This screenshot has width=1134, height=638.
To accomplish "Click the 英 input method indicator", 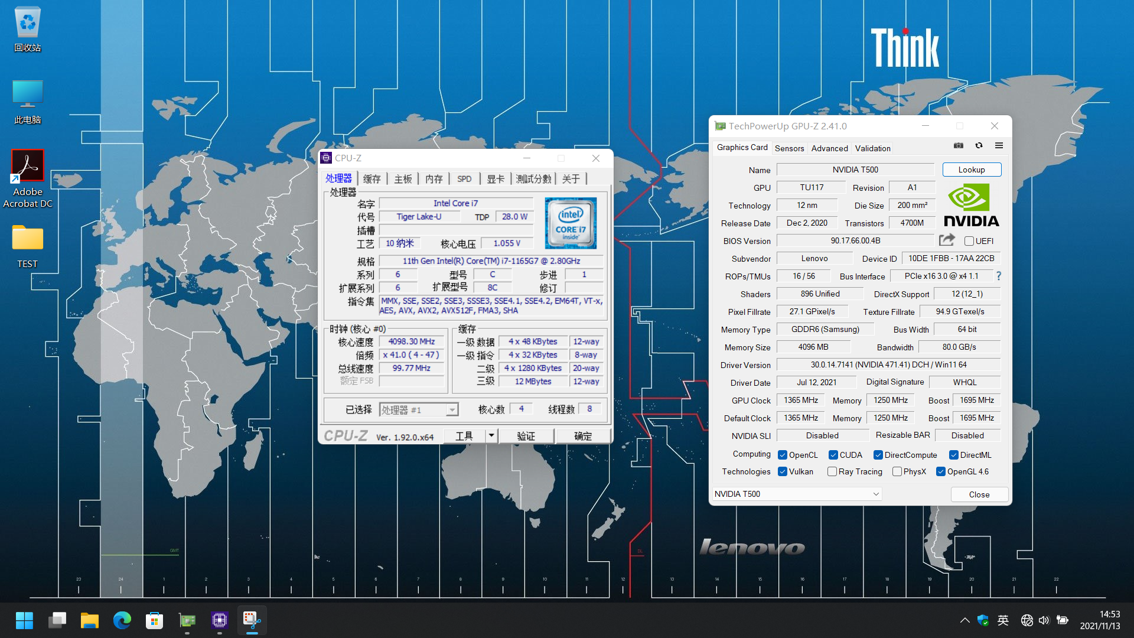I will coord(1003,620).
